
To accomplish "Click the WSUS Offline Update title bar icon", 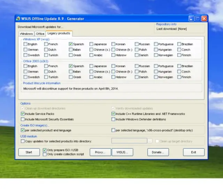I will 18,19.
